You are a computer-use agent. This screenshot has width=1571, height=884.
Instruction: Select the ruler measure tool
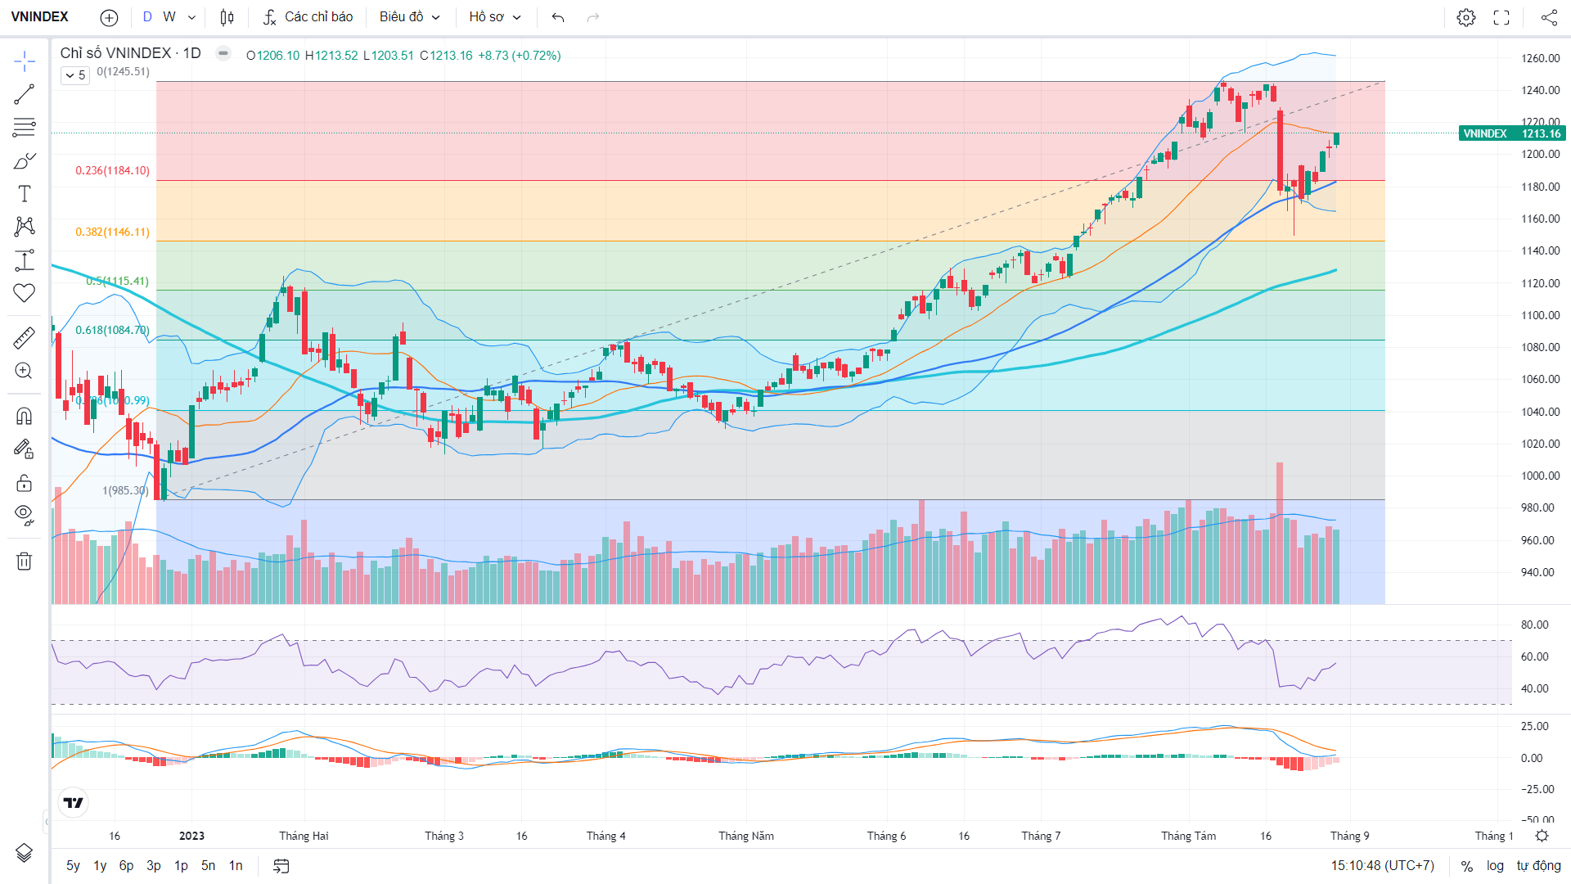pos(24,338)
